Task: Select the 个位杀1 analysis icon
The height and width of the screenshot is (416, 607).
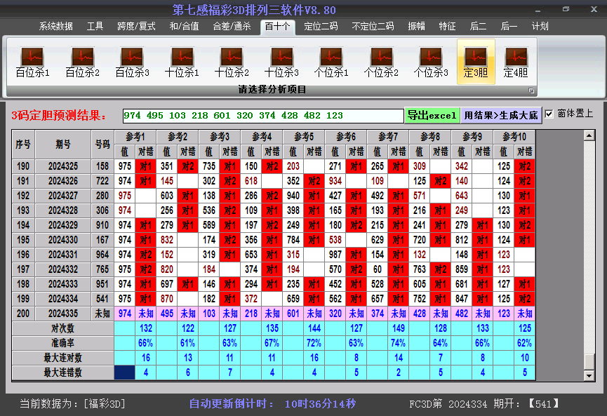Action: point(331,62)
